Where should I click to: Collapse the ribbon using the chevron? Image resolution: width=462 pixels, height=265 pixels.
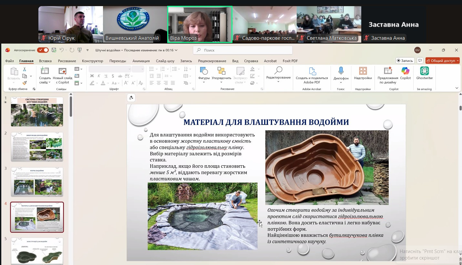point(457,88)
